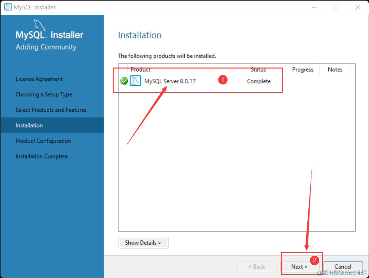Expand Show Details panel
The width and height of the screenshot is (369, 278).
143,242
